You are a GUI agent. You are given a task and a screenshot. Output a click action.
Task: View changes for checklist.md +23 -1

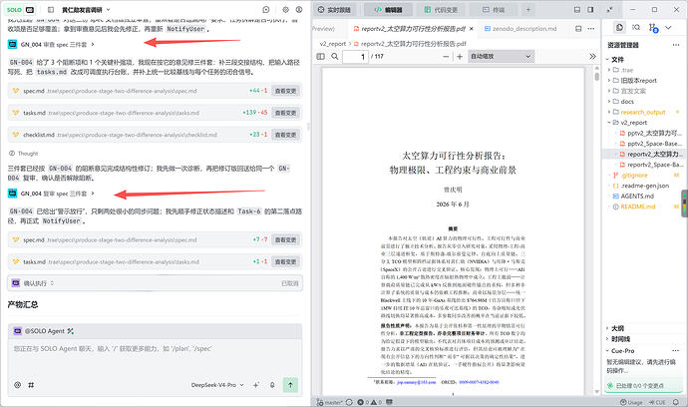(285, 135)
